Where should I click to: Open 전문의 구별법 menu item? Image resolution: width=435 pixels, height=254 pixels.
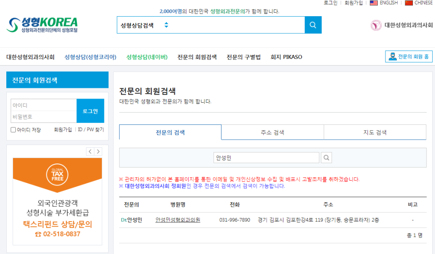244,57
